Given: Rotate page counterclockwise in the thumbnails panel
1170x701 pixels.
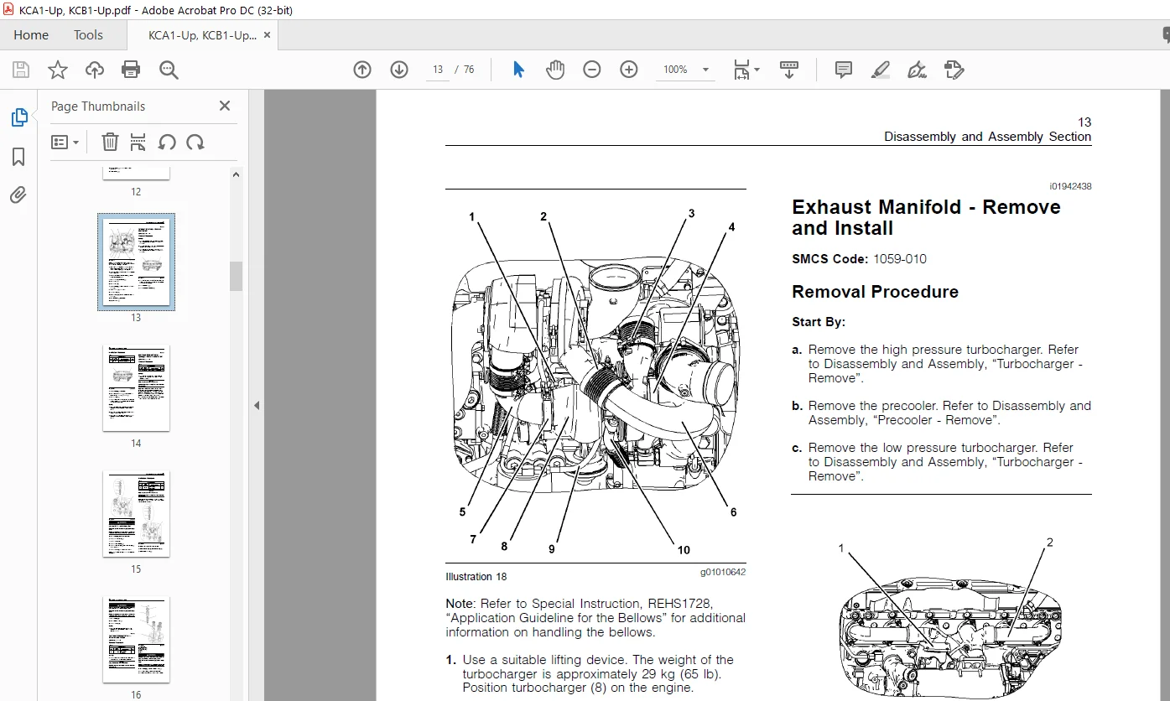Looking at the screenshot, I should (167, 142).
